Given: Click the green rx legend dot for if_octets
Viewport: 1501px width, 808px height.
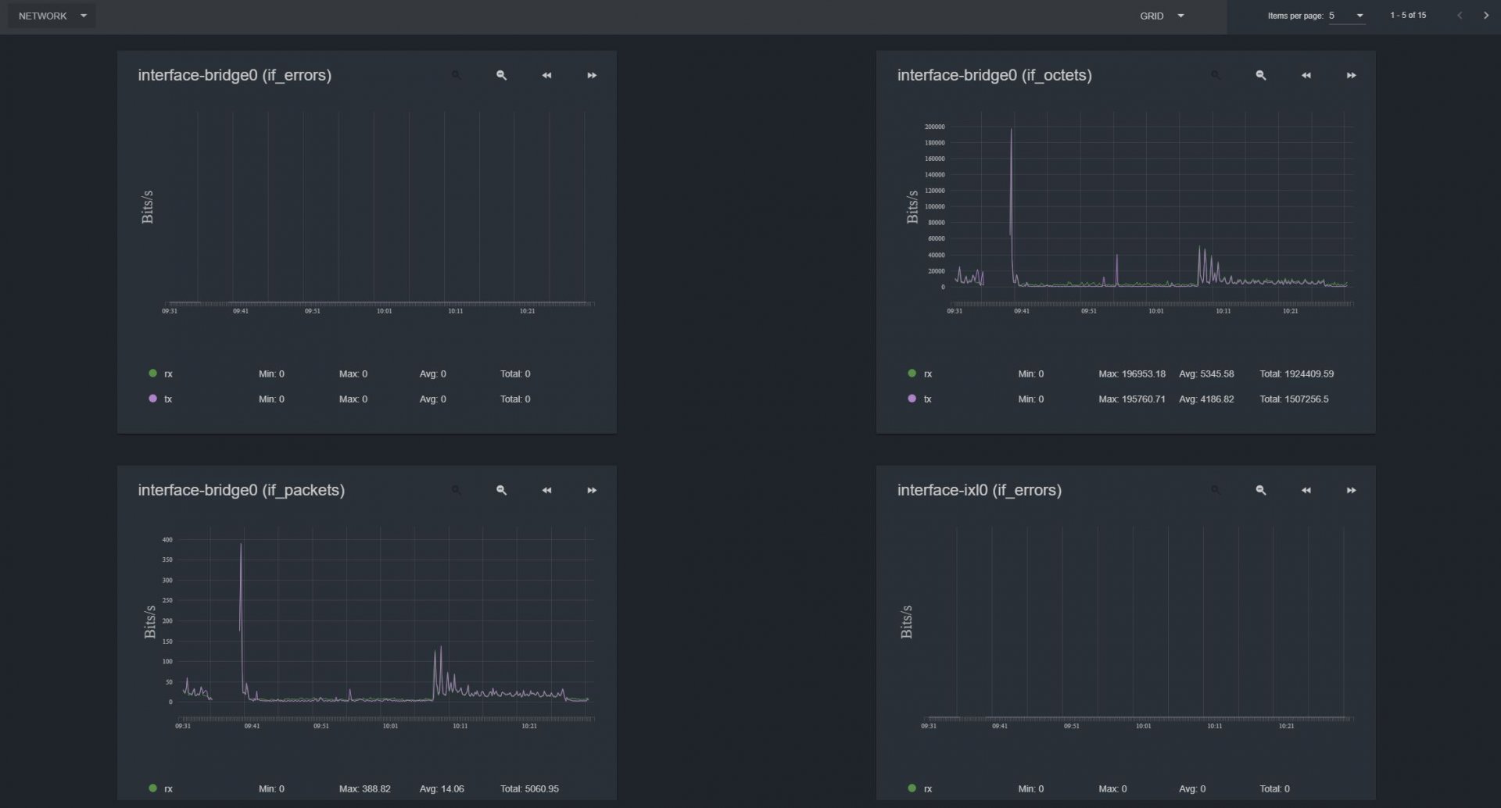Looking at the screenshot, I should [912, 374].
